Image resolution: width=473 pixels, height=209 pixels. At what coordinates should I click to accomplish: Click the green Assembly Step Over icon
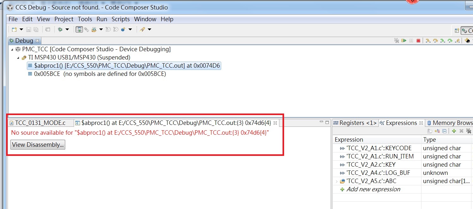click(450, 40)
